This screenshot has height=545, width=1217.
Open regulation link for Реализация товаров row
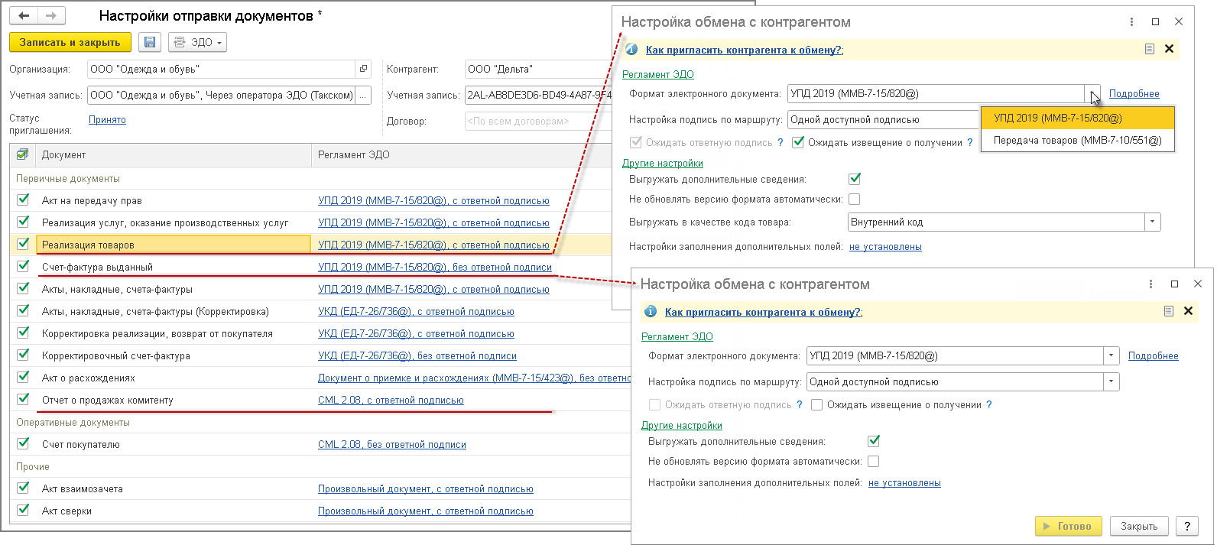(433, 245)
